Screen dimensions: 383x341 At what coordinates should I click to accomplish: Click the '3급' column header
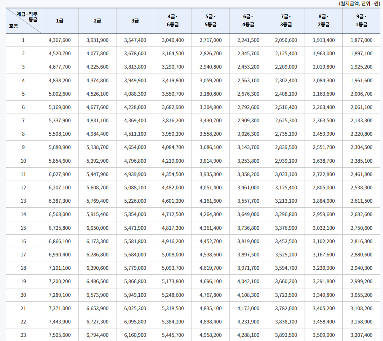point(135,21)
